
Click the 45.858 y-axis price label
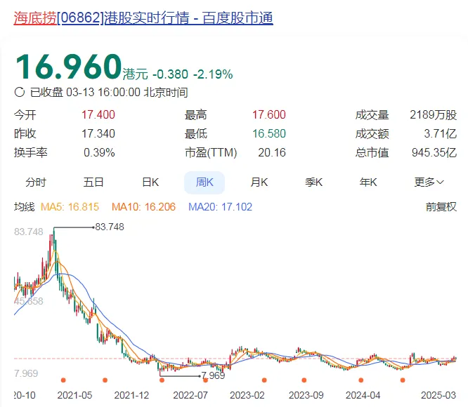29,301
